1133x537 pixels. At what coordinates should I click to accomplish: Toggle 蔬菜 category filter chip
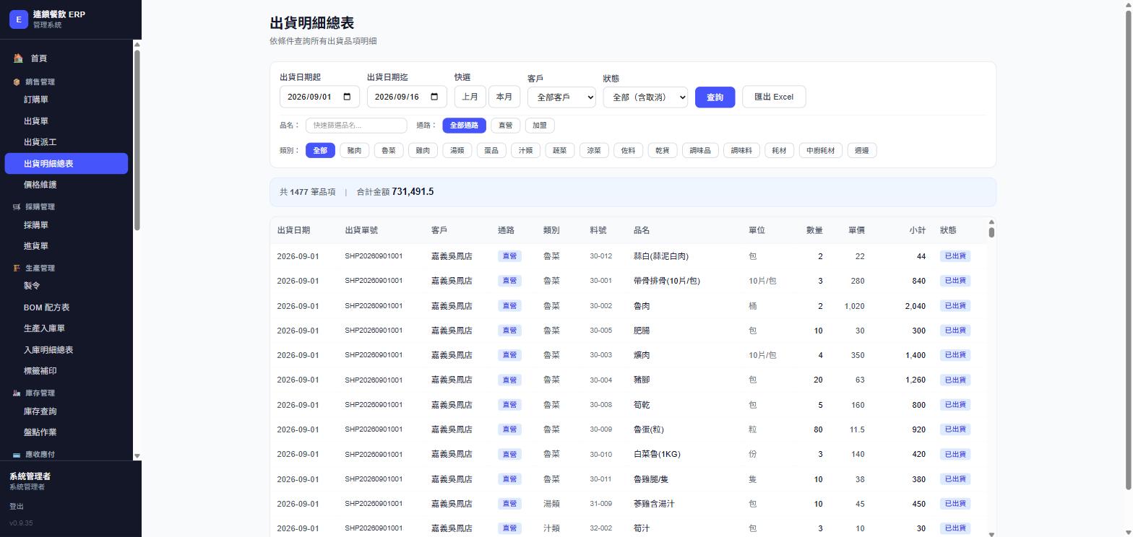(560, 150)
